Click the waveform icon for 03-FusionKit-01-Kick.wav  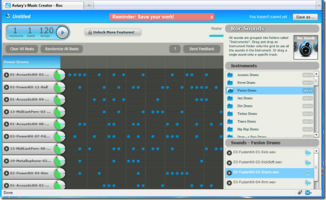pyautogui.click(x=308, y=153)
